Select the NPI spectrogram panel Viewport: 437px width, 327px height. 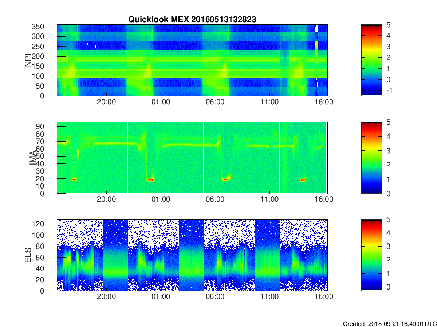pyautogui.click(x=192, y=60)
